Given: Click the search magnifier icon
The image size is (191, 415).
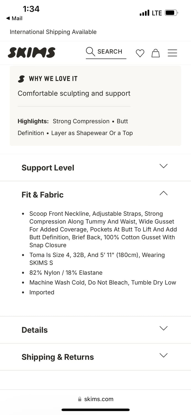Looking at the screenshot, I should coord(90,51).
